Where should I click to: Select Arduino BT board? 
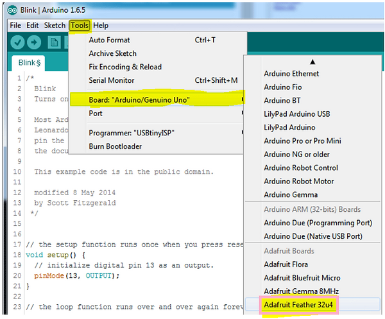coord(312,100)
